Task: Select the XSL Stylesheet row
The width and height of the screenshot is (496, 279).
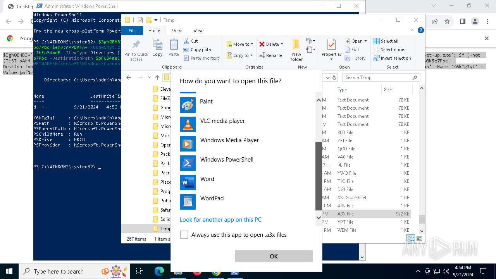Action: click(367, 198)
